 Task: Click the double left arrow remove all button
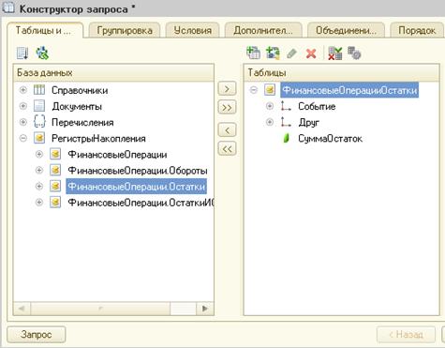[227, 148]
